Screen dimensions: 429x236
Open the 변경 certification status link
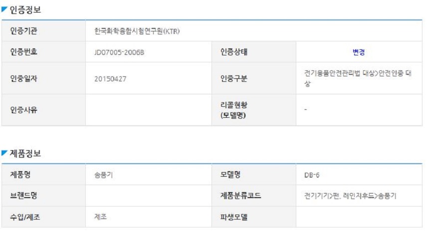(358, 52)
